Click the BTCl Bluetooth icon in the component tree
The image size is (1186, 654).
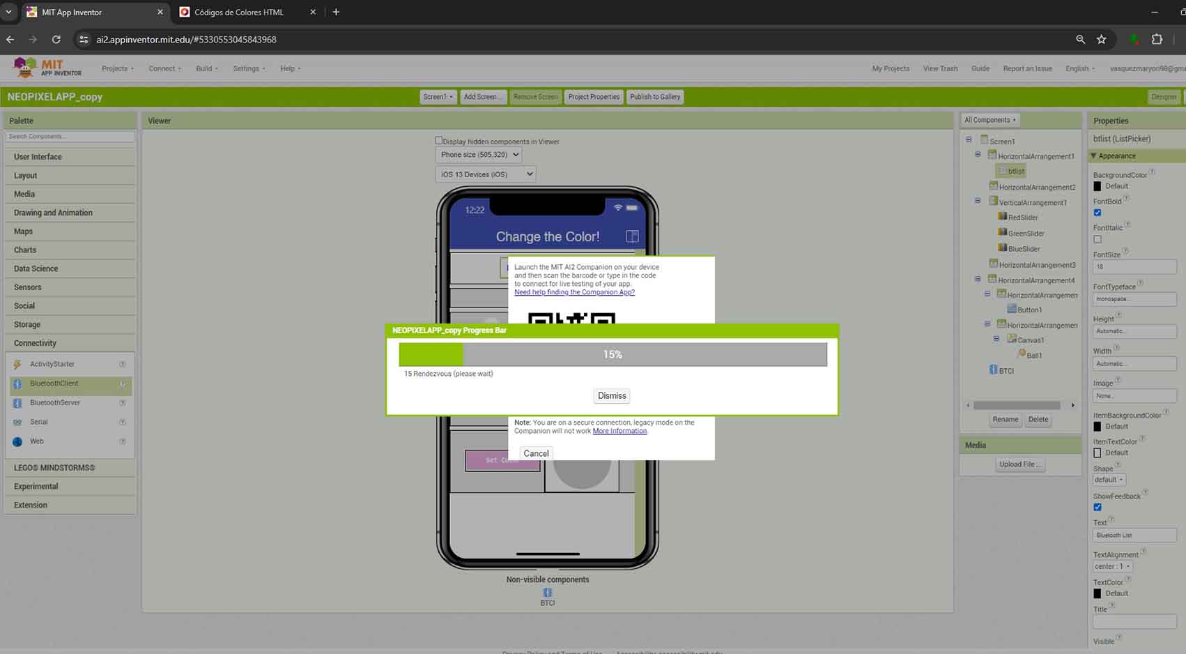pos(994,370)
